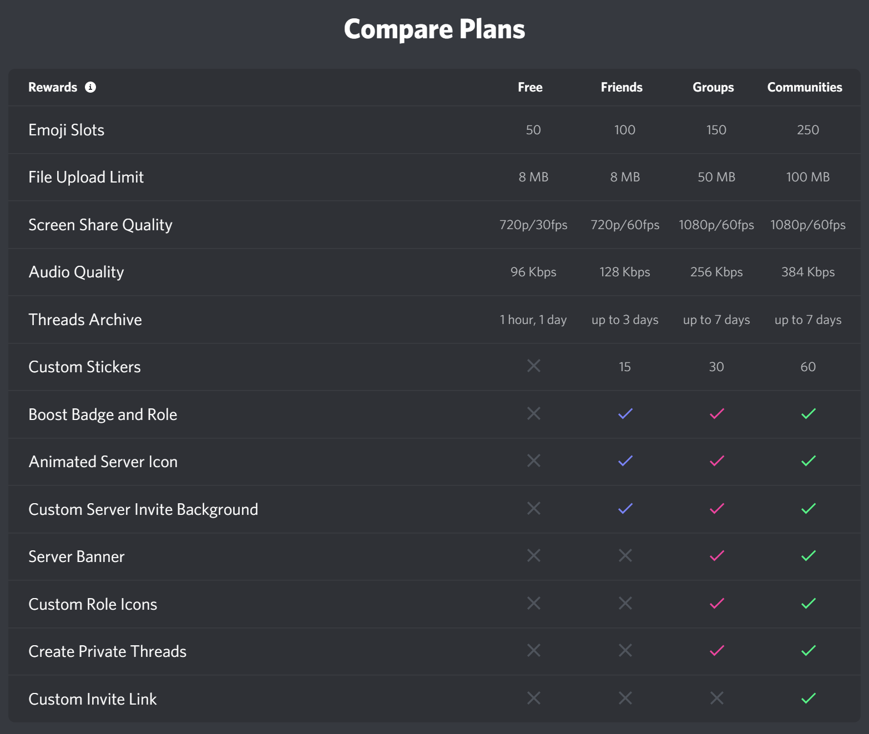This screenshot has height=734, width=869.
Task: Click the X under Groups for Custom Invite Link
Action: [716, 698]
